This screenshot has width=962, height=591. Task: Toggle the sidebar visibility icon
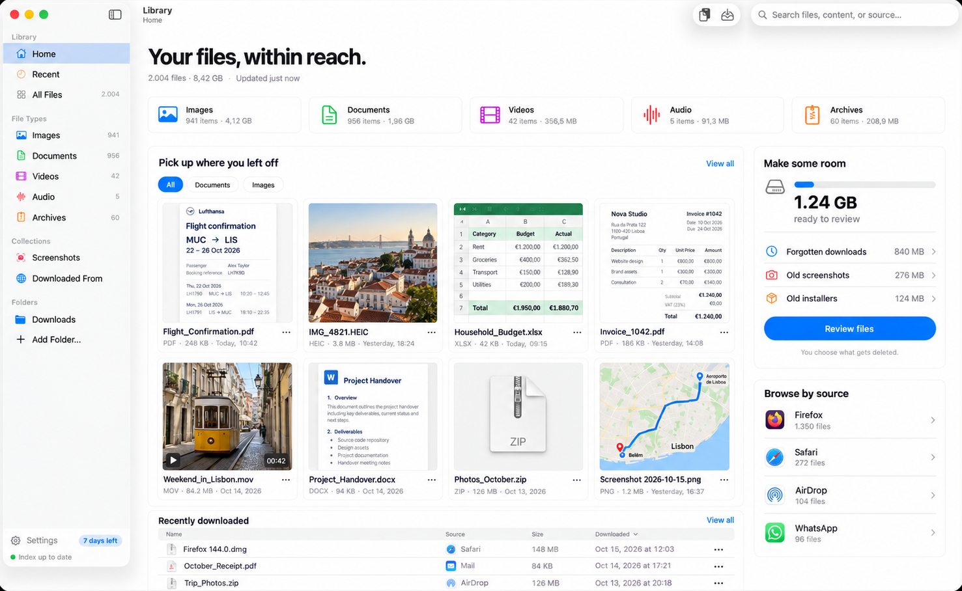[115, 14]
